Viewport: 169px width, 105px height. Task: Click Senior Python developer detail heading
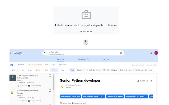point(80,81)
